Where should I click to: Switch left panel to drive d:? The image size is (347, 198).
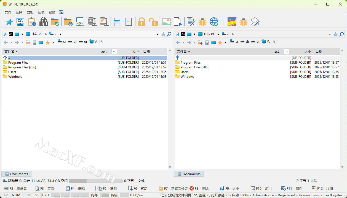pyautogui.click(x=73, y=42)
